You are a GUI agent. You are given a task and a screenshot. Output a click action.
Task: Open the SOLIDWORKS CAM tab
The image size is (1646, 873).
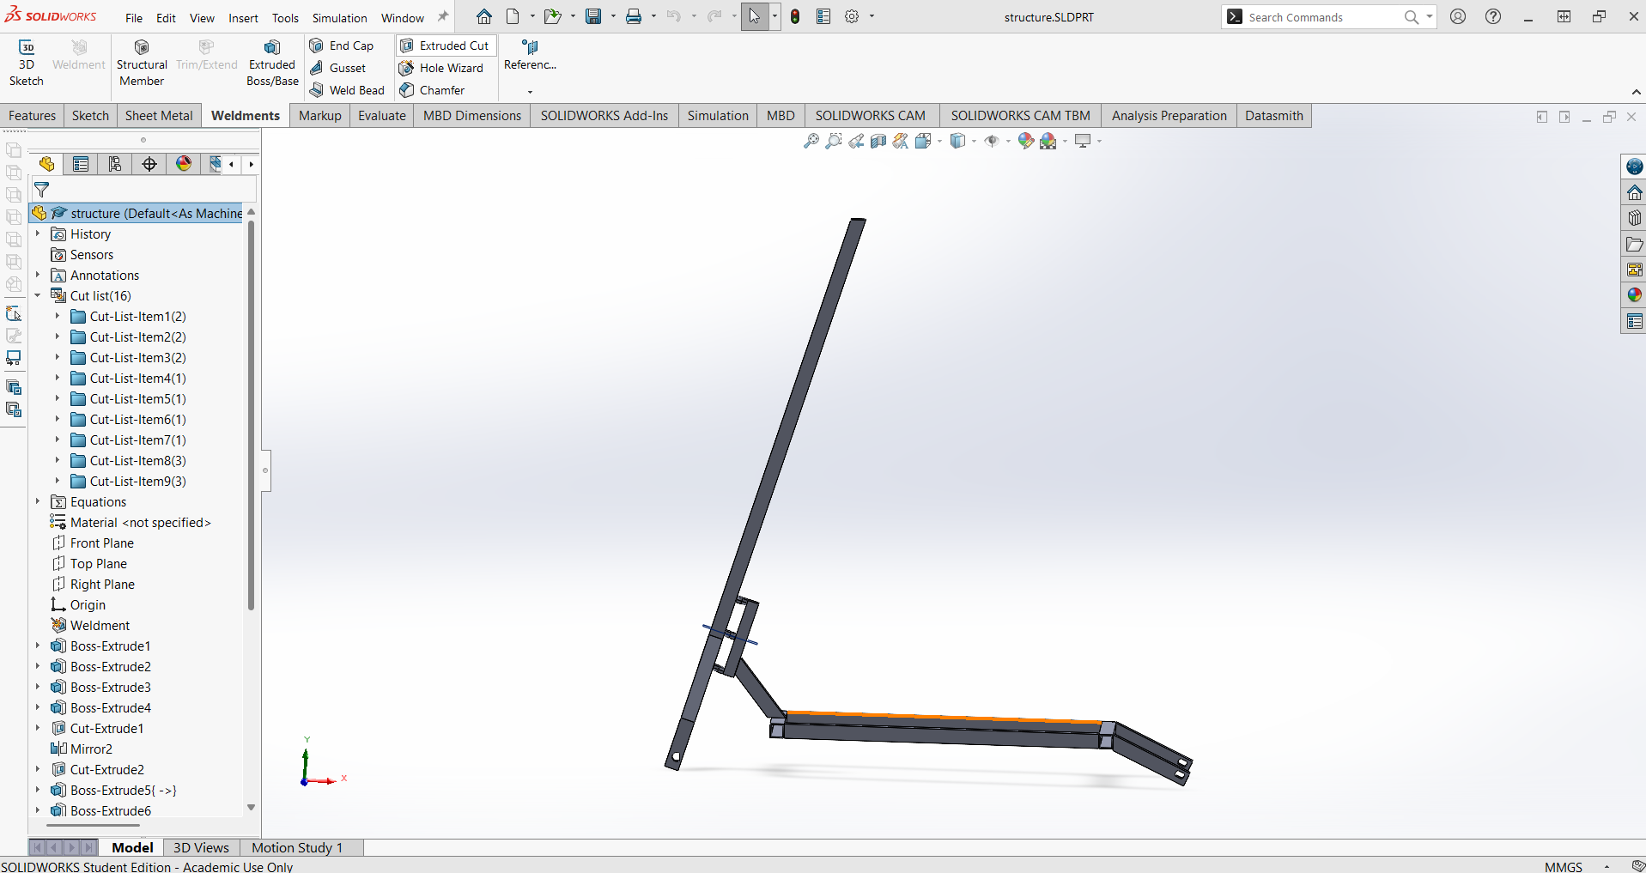pos(870,116)
